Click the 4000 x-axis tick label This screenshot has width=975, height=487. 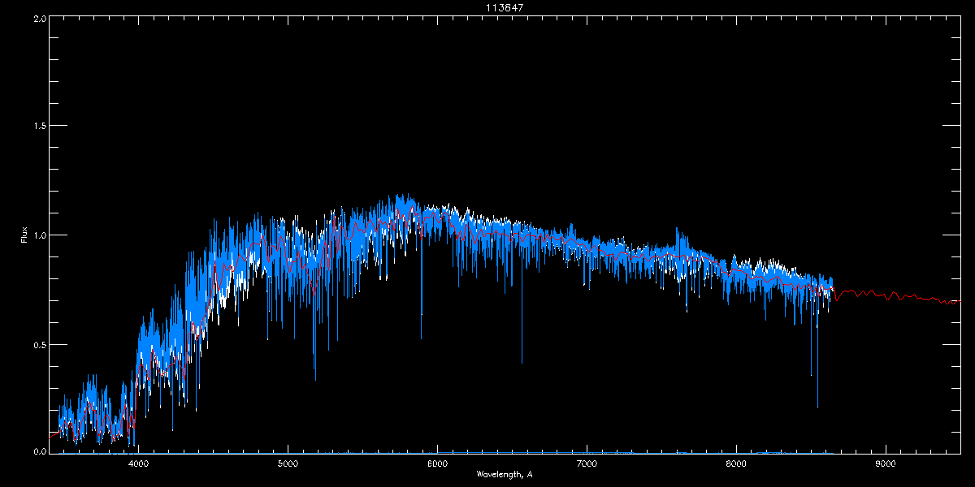[139, 463]
